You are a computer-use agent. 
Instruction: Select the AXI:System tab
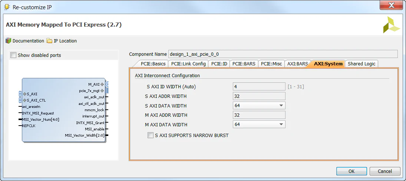click(x=328, y=64)
